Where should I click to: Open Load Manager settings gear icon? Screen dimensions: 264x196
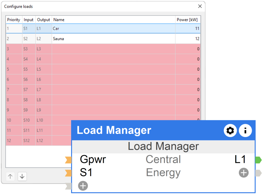pos(230,131)
